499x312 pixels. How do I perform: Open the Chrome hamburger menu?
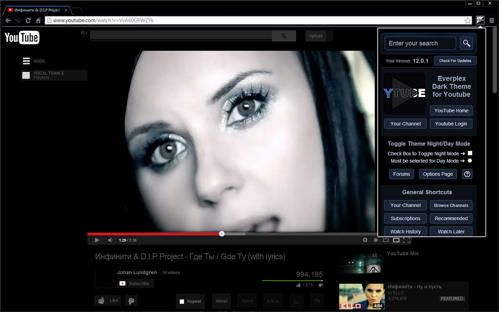[492, 20]
